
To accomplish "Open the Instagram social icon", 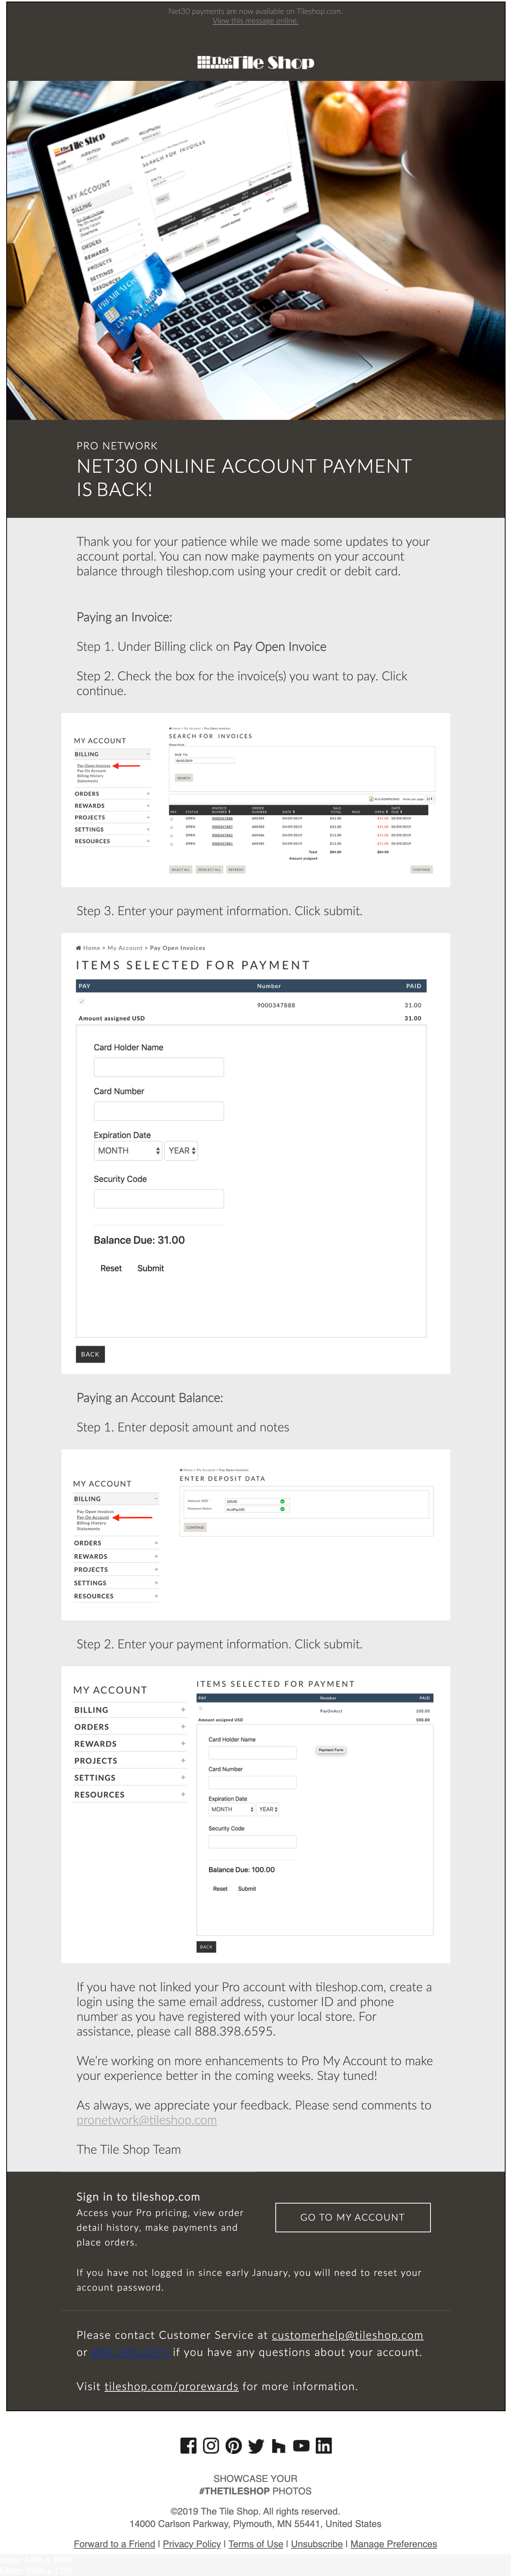I will point(211,2446).
